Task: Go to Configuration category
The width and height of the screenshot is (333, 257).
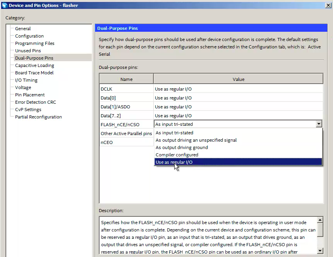Action: (x=29, y=36)
